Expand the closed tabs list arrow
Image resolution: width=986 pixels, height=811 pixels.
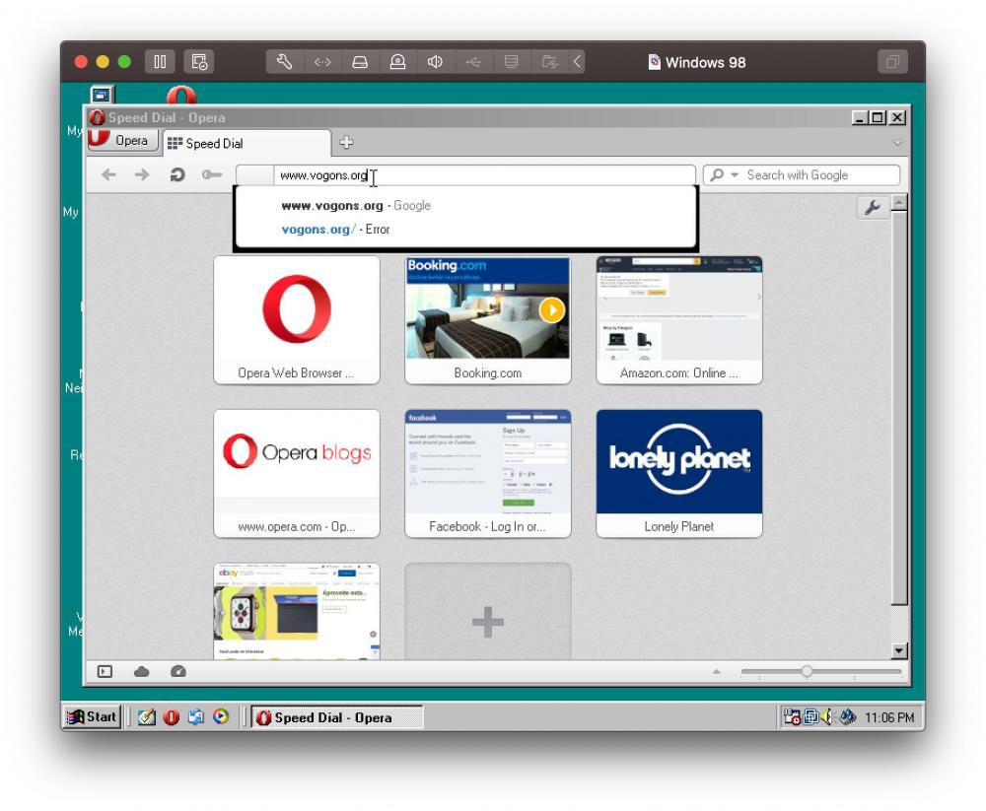(896, 143)
